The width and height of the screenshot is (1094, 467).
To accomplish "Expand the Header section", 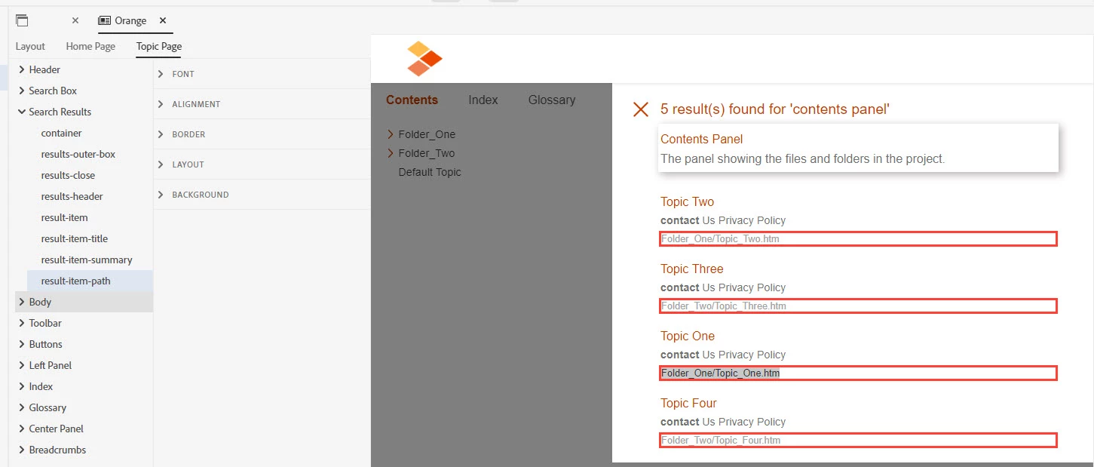I will pos(22,69).
